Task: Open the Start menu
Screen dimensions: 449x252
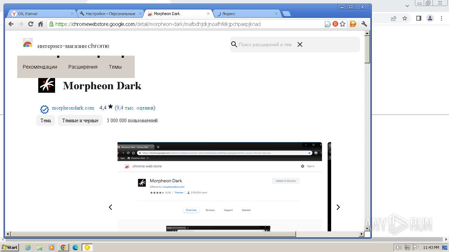Action: coord(9,247)
